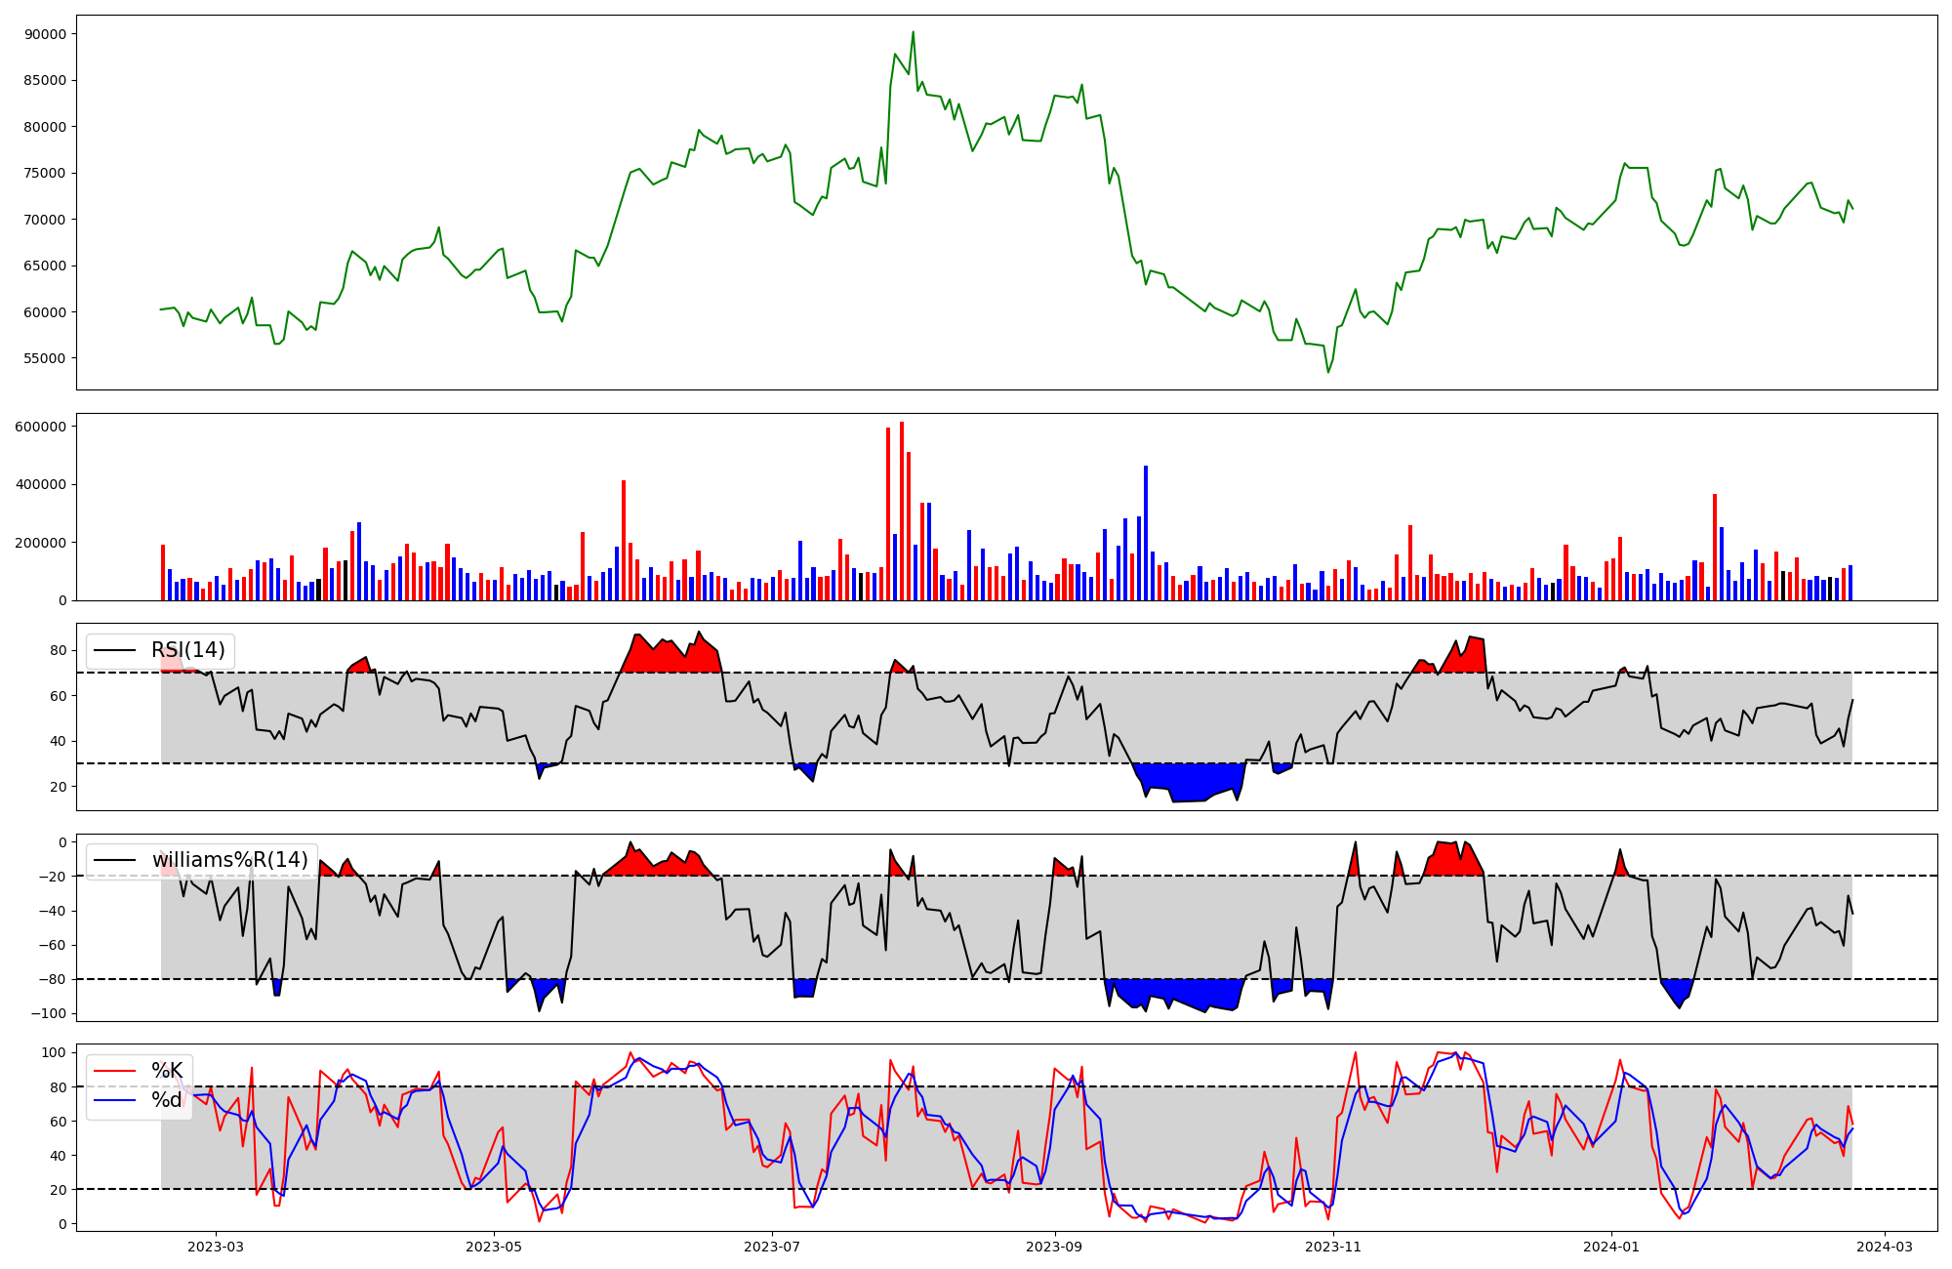Click the 2023-05 date tick label
The width and height of the screenshot is (1952, 1269).
pyautogui.click(x=494, y=1247)
